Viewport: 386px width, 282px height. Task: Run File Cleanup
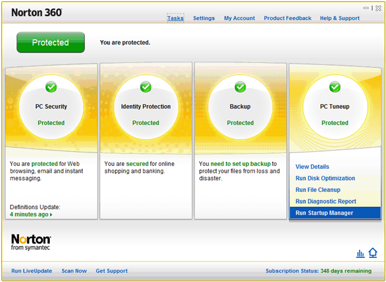[318, 190]
